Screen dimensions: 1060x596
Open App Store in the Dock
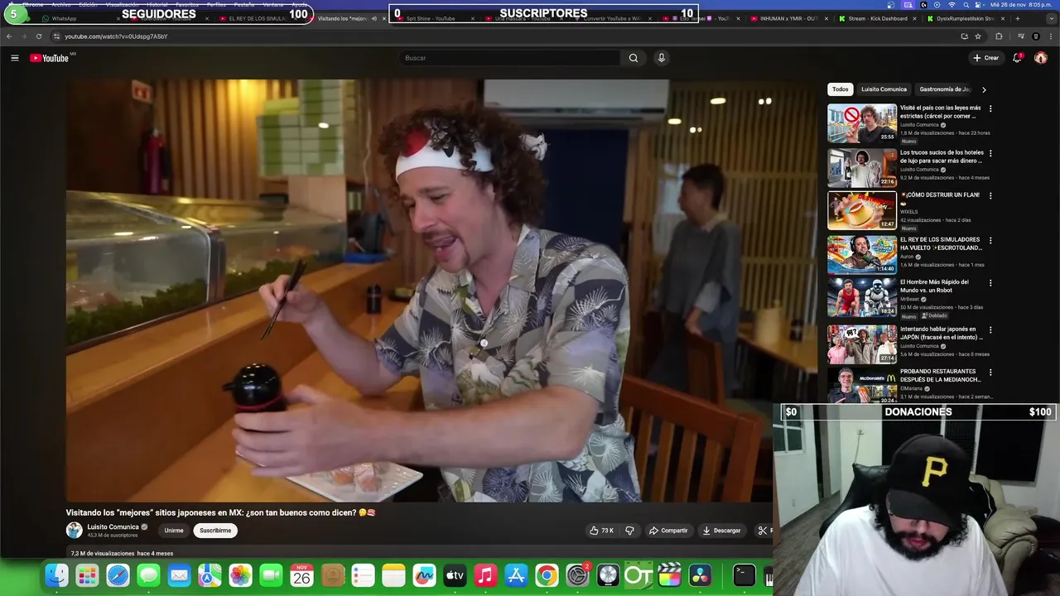tap(516, 575)
